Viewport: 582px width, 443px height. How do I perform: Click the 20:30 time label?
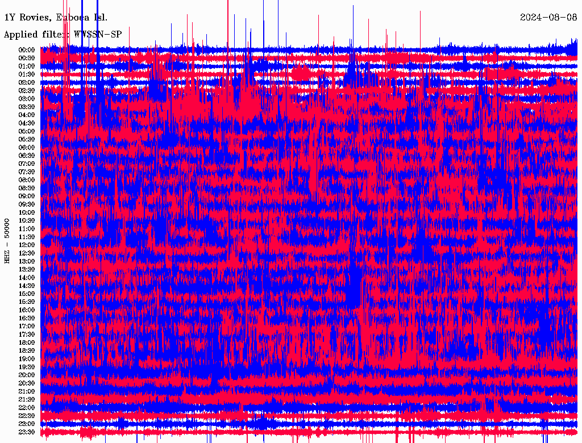coord(27,383)
